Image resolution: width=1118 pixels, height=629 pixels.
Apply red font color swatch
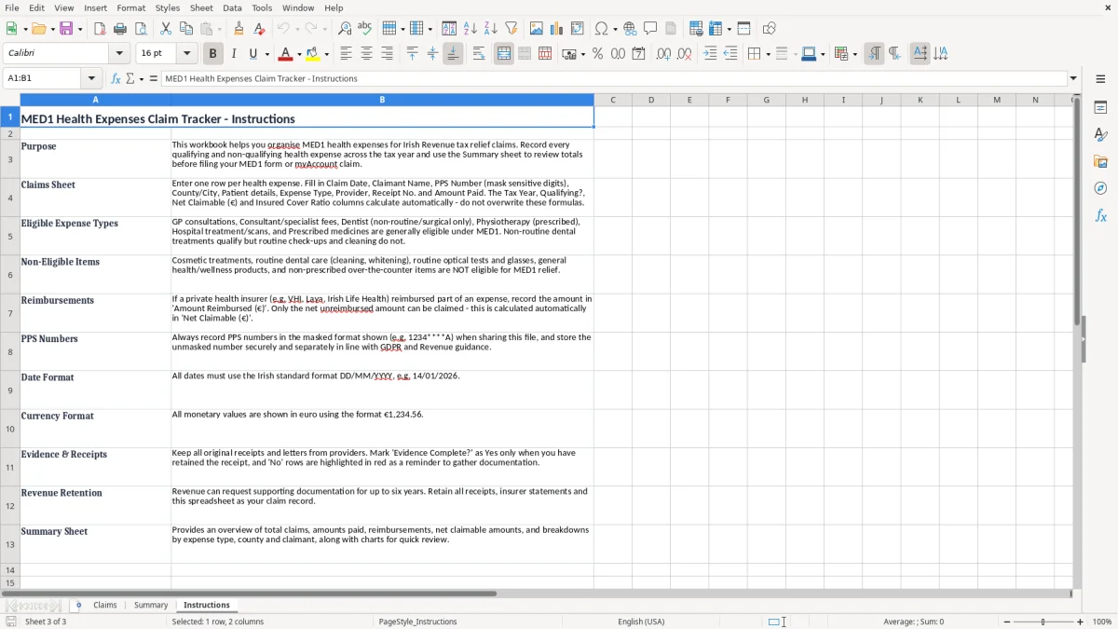pyautogui.click(x=285, y=54)
